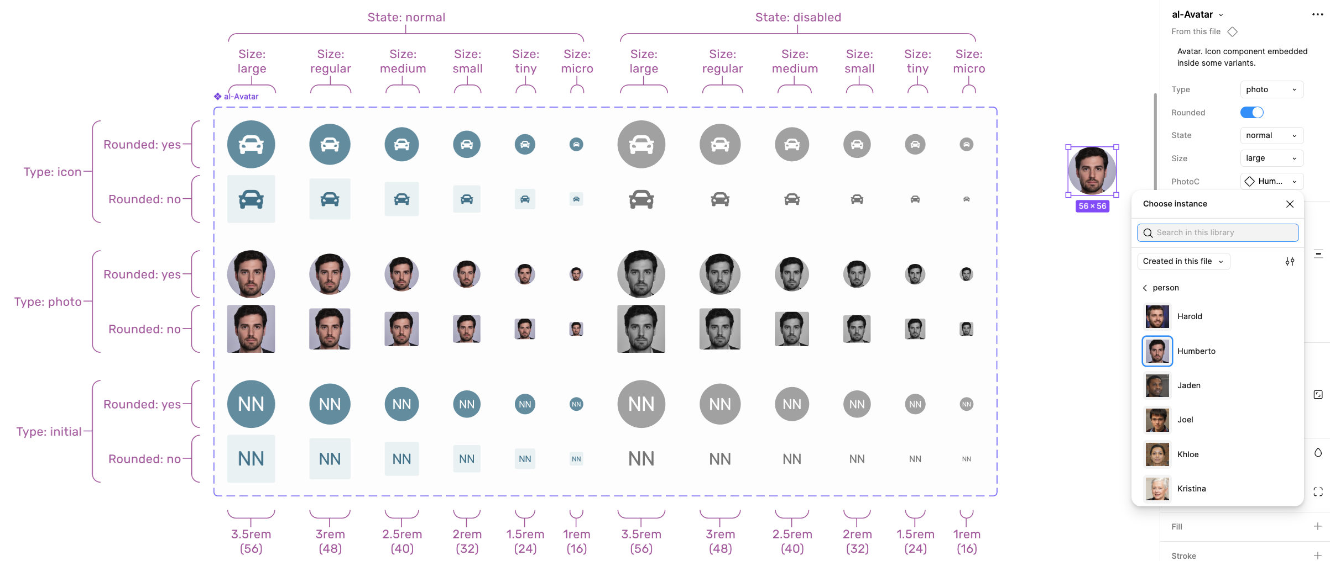
Task: Pick the Kristina photo instance
Action: (x=1191, y=489)
